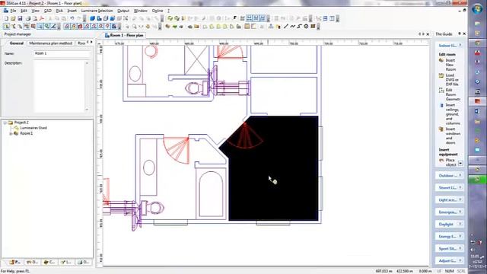Image resolution: width=487 pixels, height=274 pixels.
Task: Open the Window menu
Action: tap(140, 11)
